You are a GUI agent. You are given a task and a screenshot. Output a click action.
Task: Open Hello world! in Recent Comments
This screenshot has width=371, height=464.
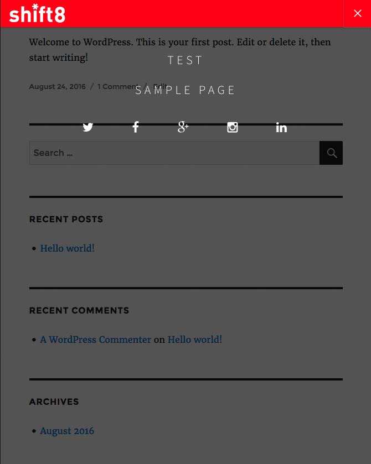(x=194, y=340)
